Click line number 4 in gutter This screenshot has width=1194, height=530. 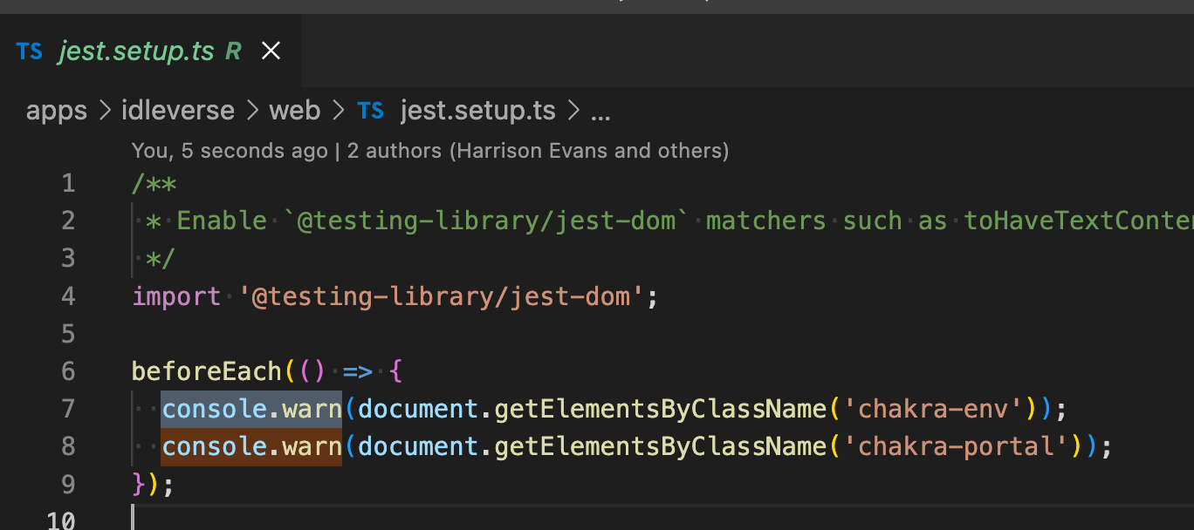click(x=68, y=296)
